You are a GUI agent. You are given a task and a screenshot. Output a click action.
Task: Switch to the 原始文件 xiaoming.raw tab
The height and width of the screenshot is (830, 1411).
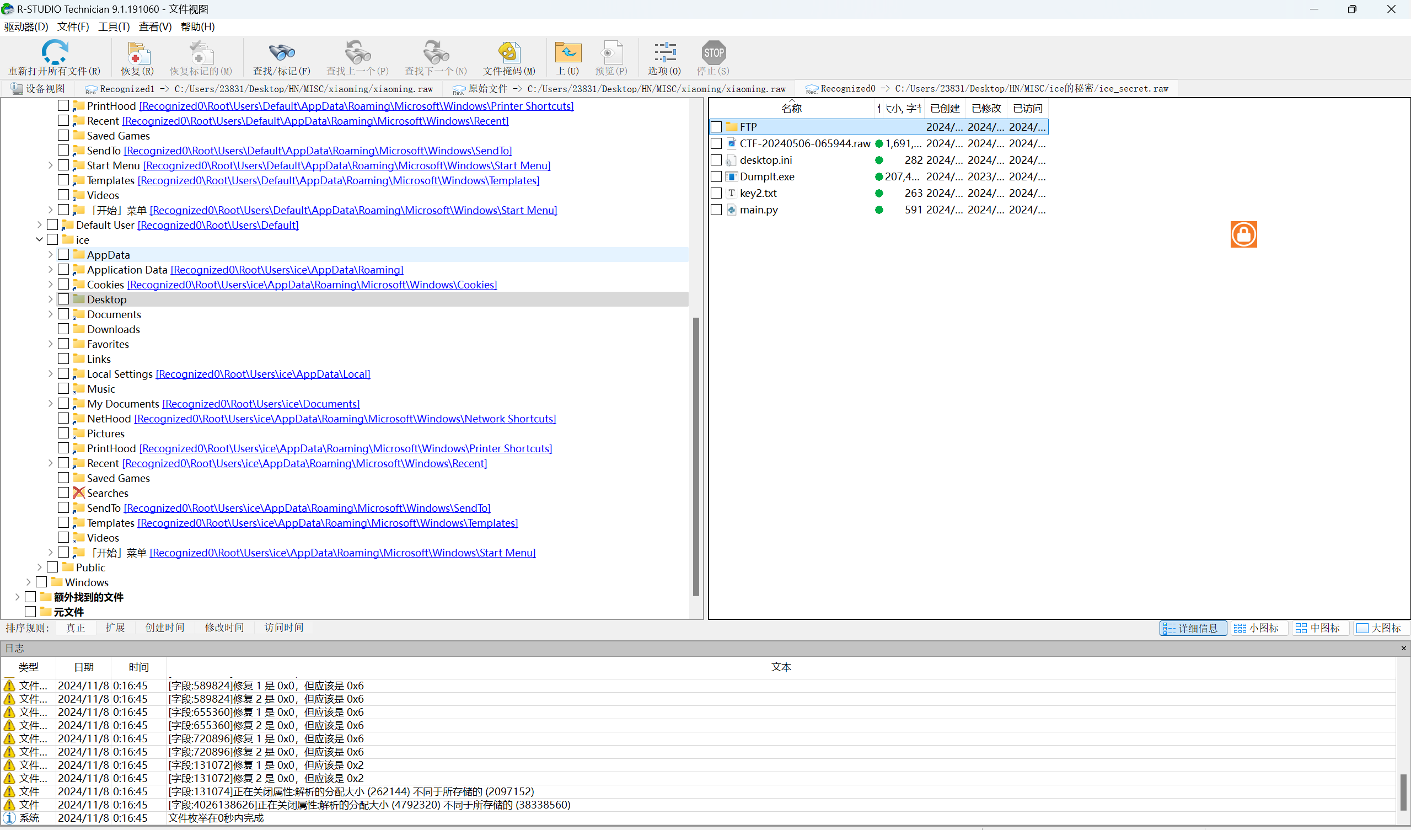(x=619, y=88)
